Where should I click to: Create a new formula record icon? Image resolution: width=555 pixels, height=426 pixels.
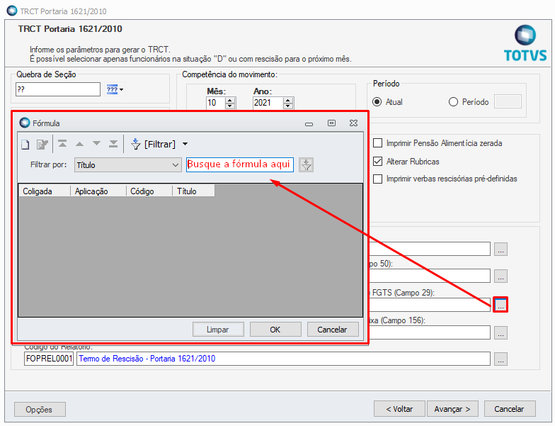(25, 145)
